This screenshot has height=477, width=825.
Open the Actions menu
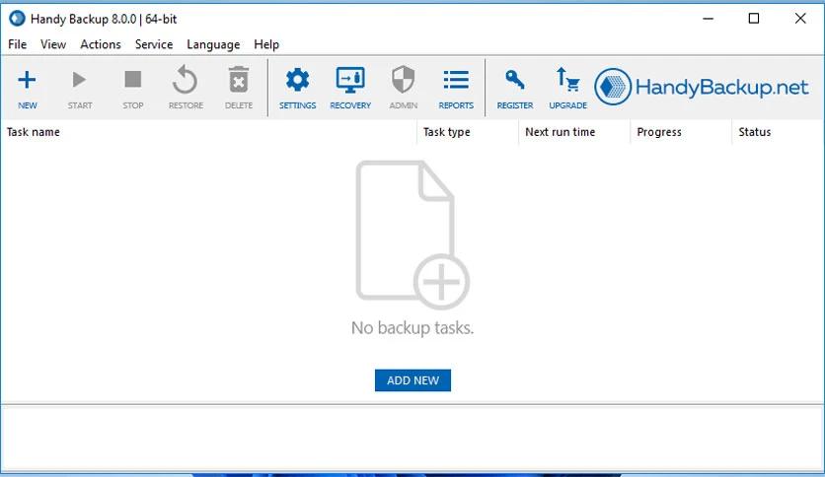(101, 44)
